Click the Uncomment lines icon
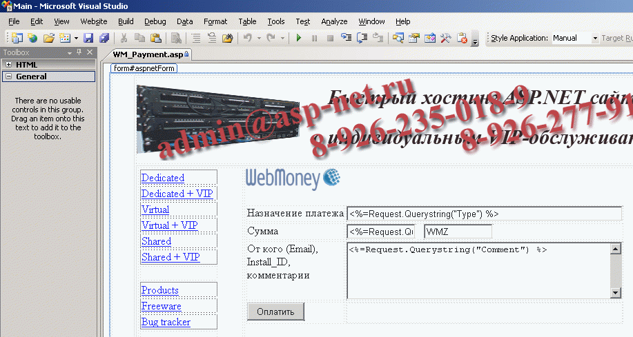 [211, 38]
